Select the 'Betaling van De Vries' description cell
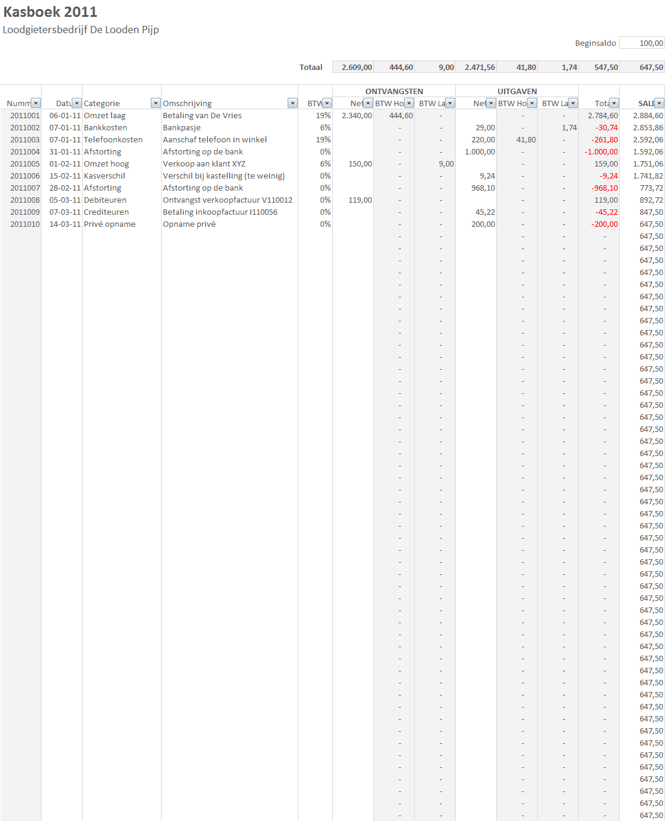The height and width of the screenshot is (821, 665). pos(202,115)
